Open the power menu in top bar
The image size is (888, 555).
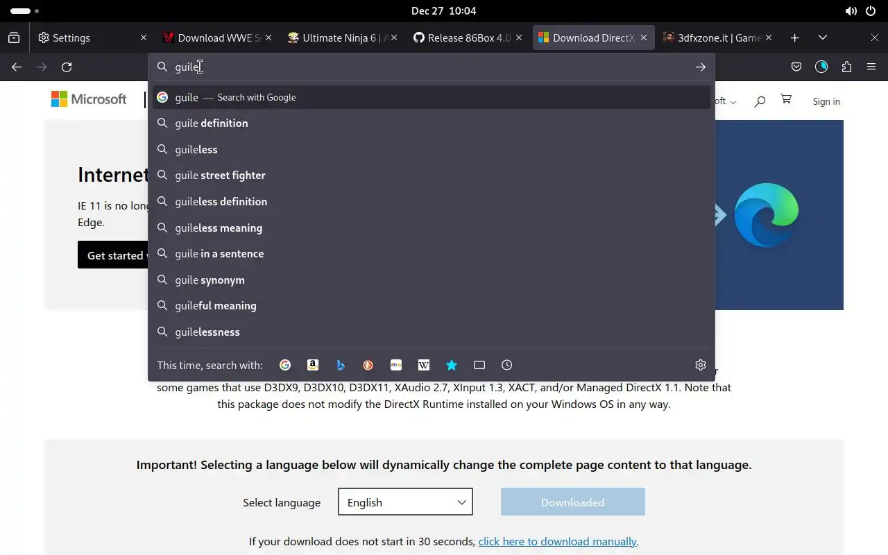pos(871,11)
